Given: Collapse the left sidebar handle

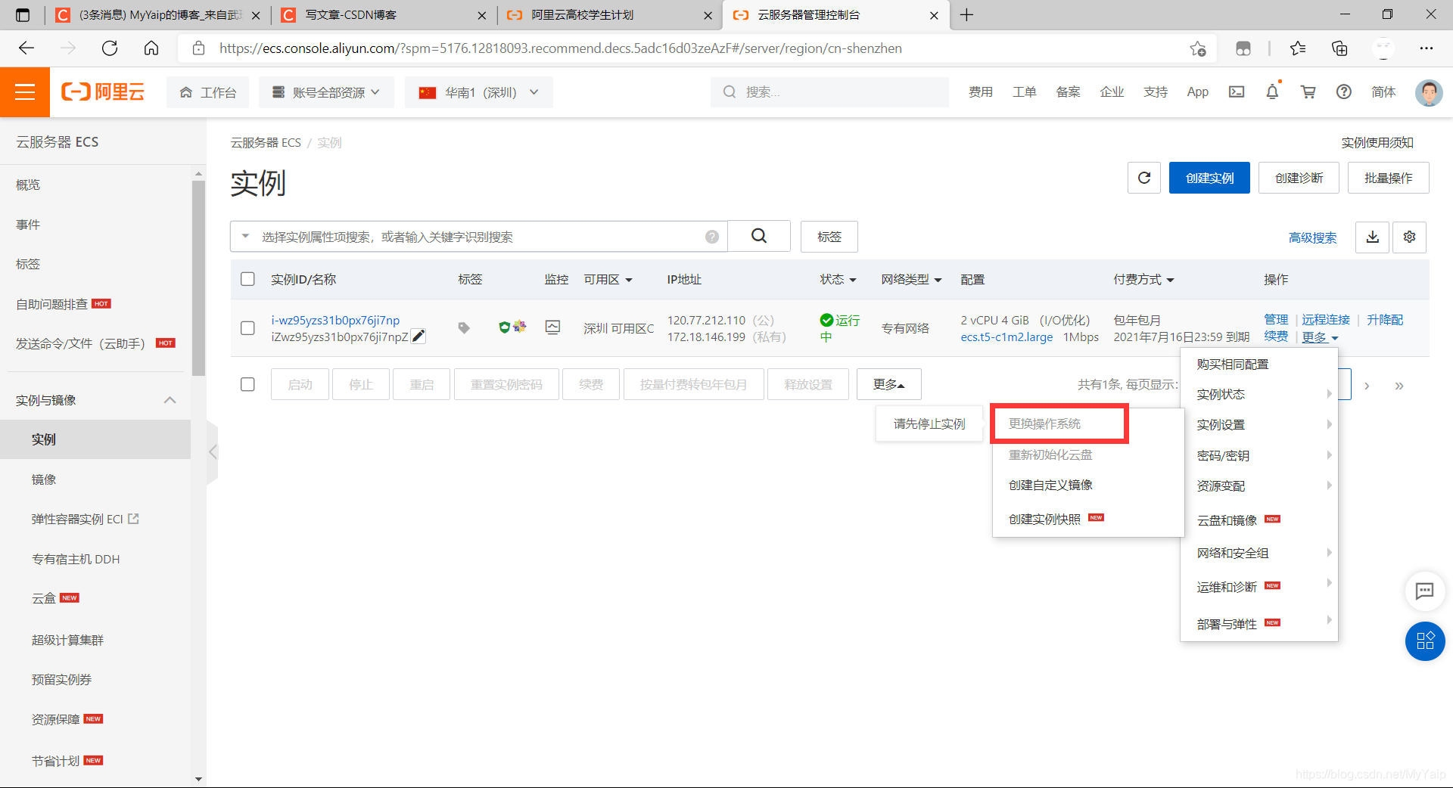Looking at the screenshot, I should pyautogui.click(x=213, y=452).
